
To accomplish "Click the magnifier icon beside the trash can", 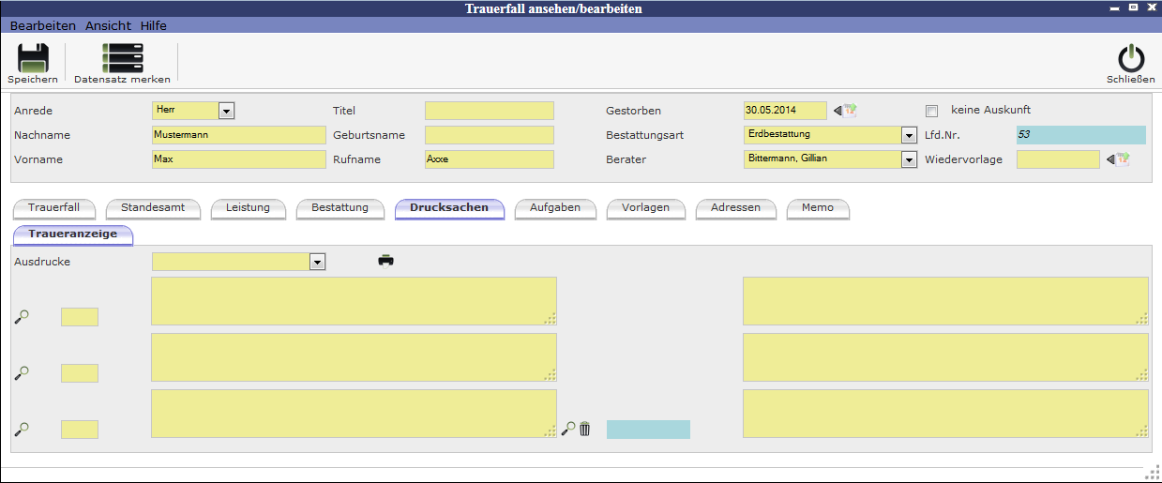I will 567,429.
